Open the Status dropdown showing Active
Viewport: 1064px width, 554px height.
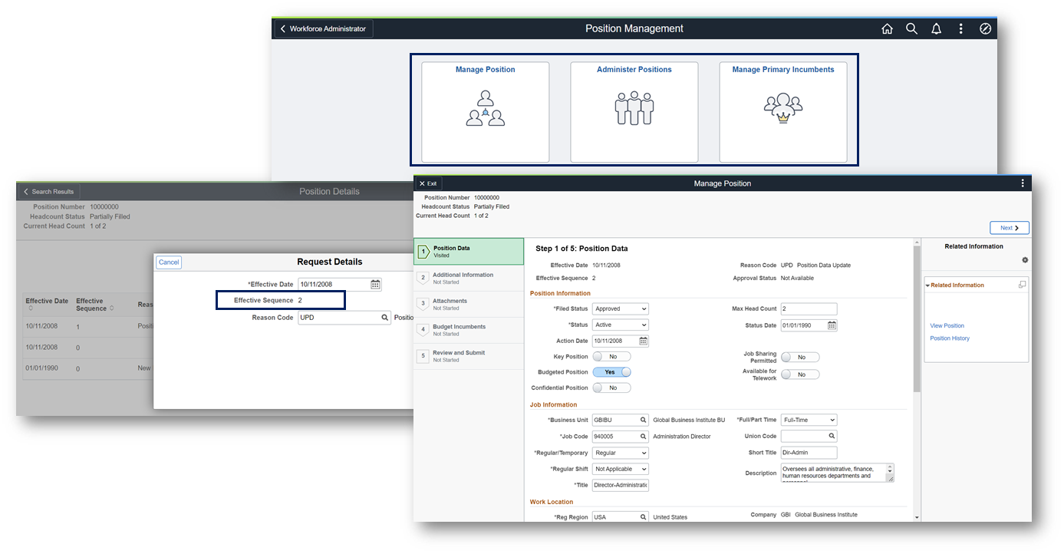[x=621, y=325]
